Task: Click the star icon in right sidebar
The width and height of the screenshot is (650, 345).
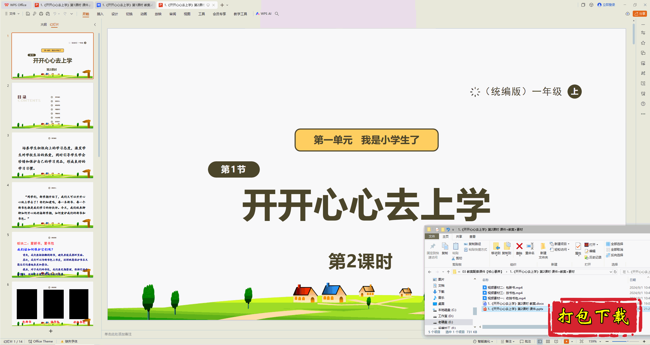Action: (x=643, y=43)
